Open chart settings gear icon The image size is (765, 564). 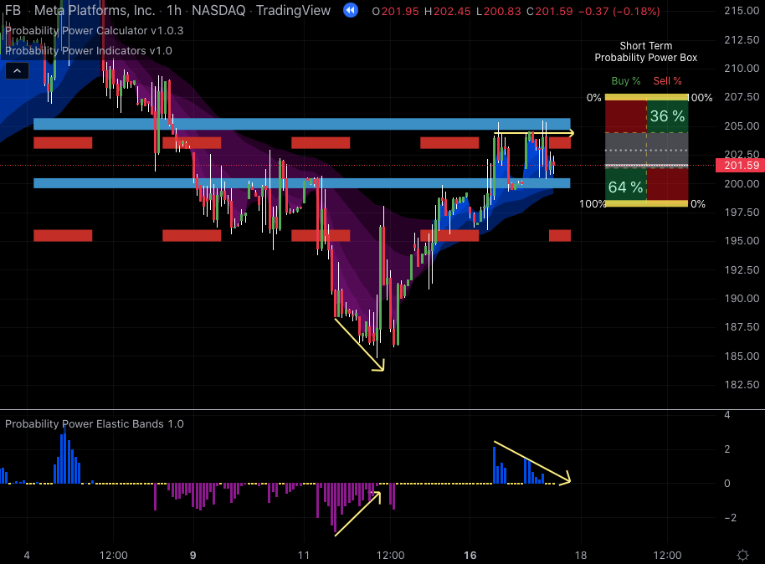point(742,556)
